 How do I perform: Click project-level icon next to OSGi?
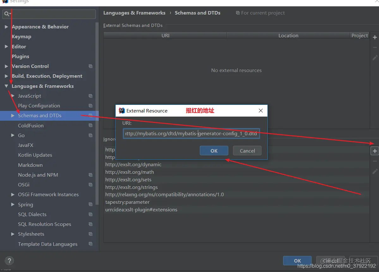coord(90,184)
